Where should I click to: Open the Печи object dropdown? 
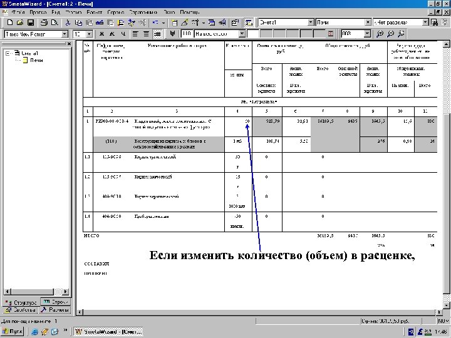coord(367,22)
